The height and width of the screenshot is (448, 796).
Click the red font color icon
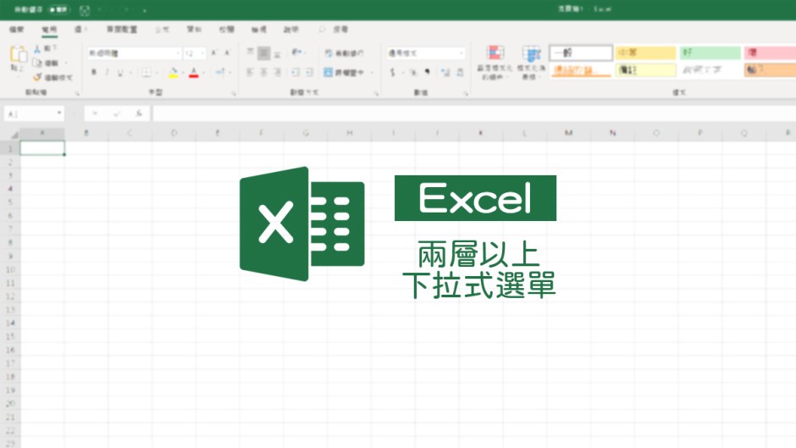coord(194,73)
